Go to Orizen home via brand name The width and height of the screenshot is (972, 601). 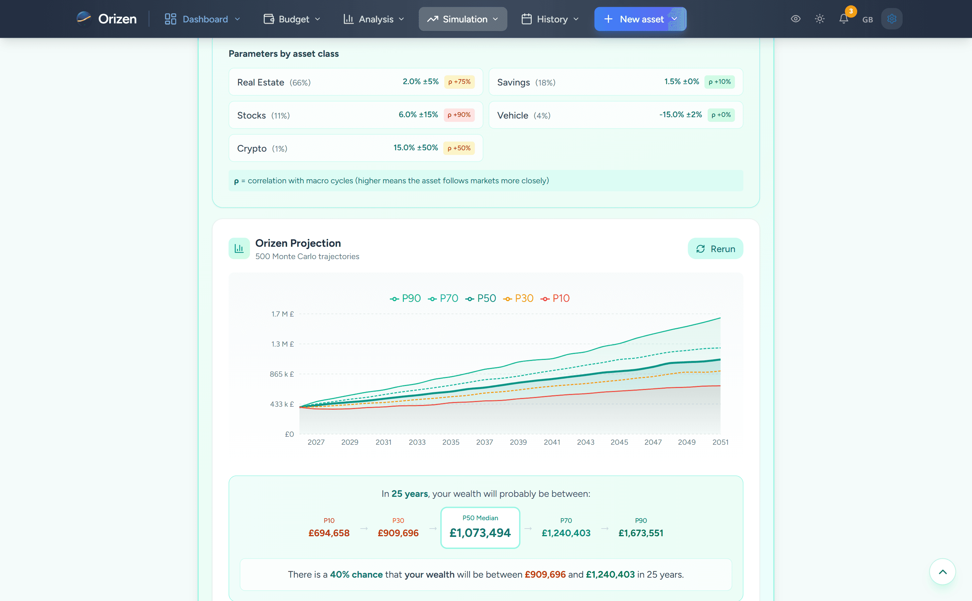[x=117, y=19]
